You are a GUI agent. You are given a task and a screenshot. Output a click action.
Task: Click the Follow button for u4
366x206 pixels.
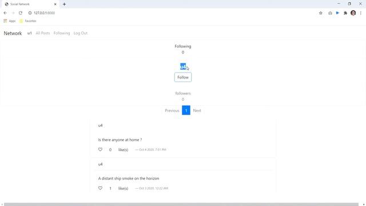(183, 77)
